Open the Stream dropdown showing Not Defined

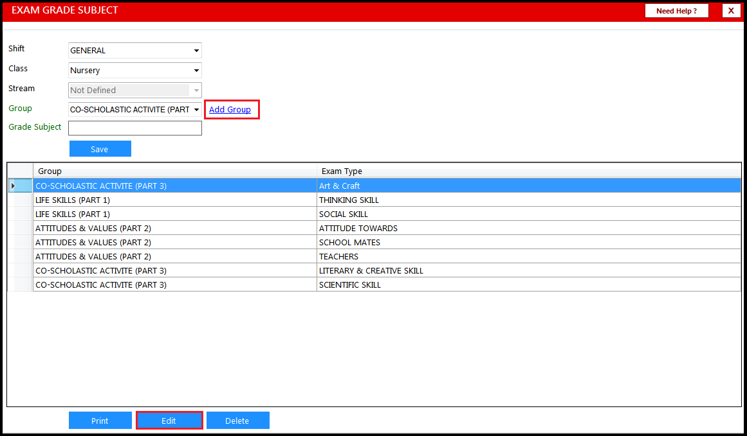[x=135, y=91]
